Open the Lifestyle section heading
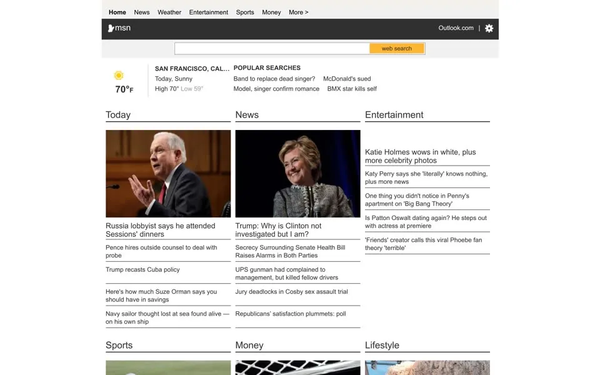Viewport: 600px width, 375px height. [x=382, y=345]
